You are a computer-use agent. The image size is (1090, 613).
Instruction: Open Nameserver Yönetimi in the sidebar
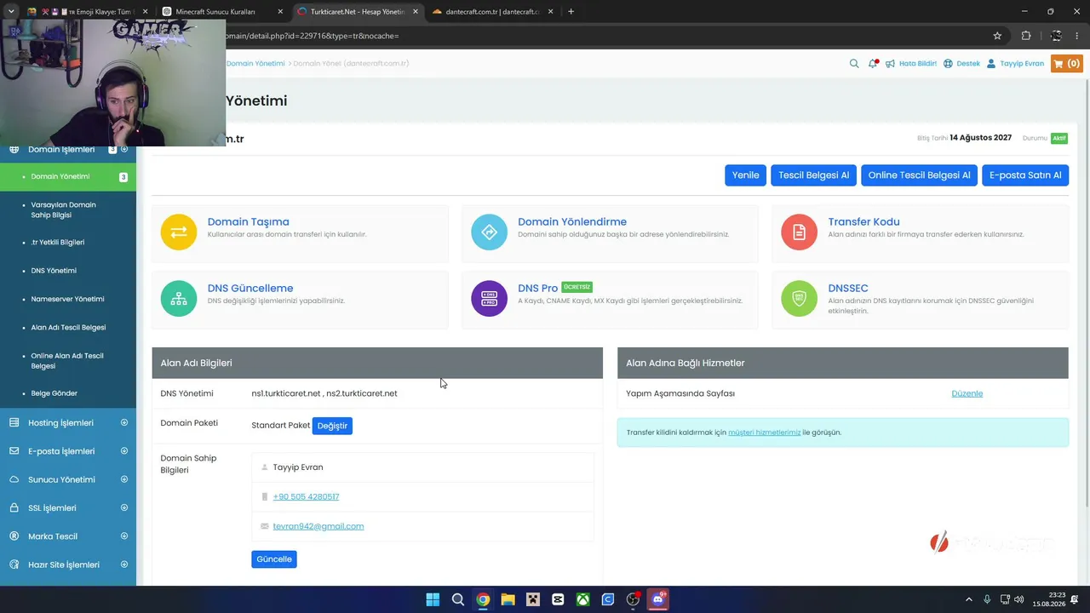[x=67, y=299]
